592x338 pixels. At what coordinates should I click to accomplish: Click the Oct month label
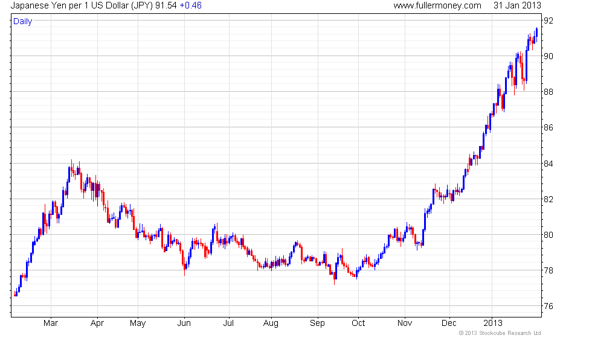tap(358, 324)
